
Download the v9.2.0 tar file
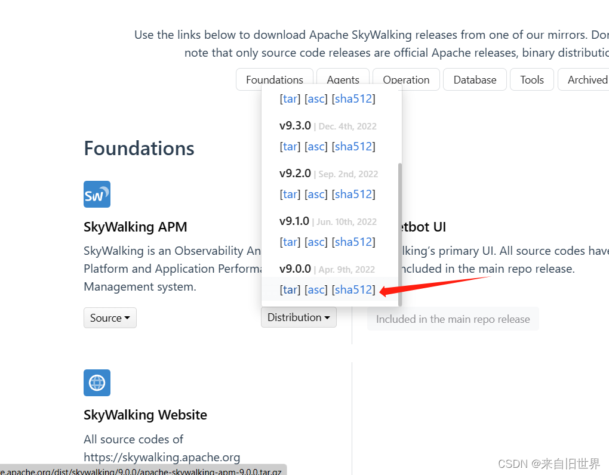click(x=290, y=194)
